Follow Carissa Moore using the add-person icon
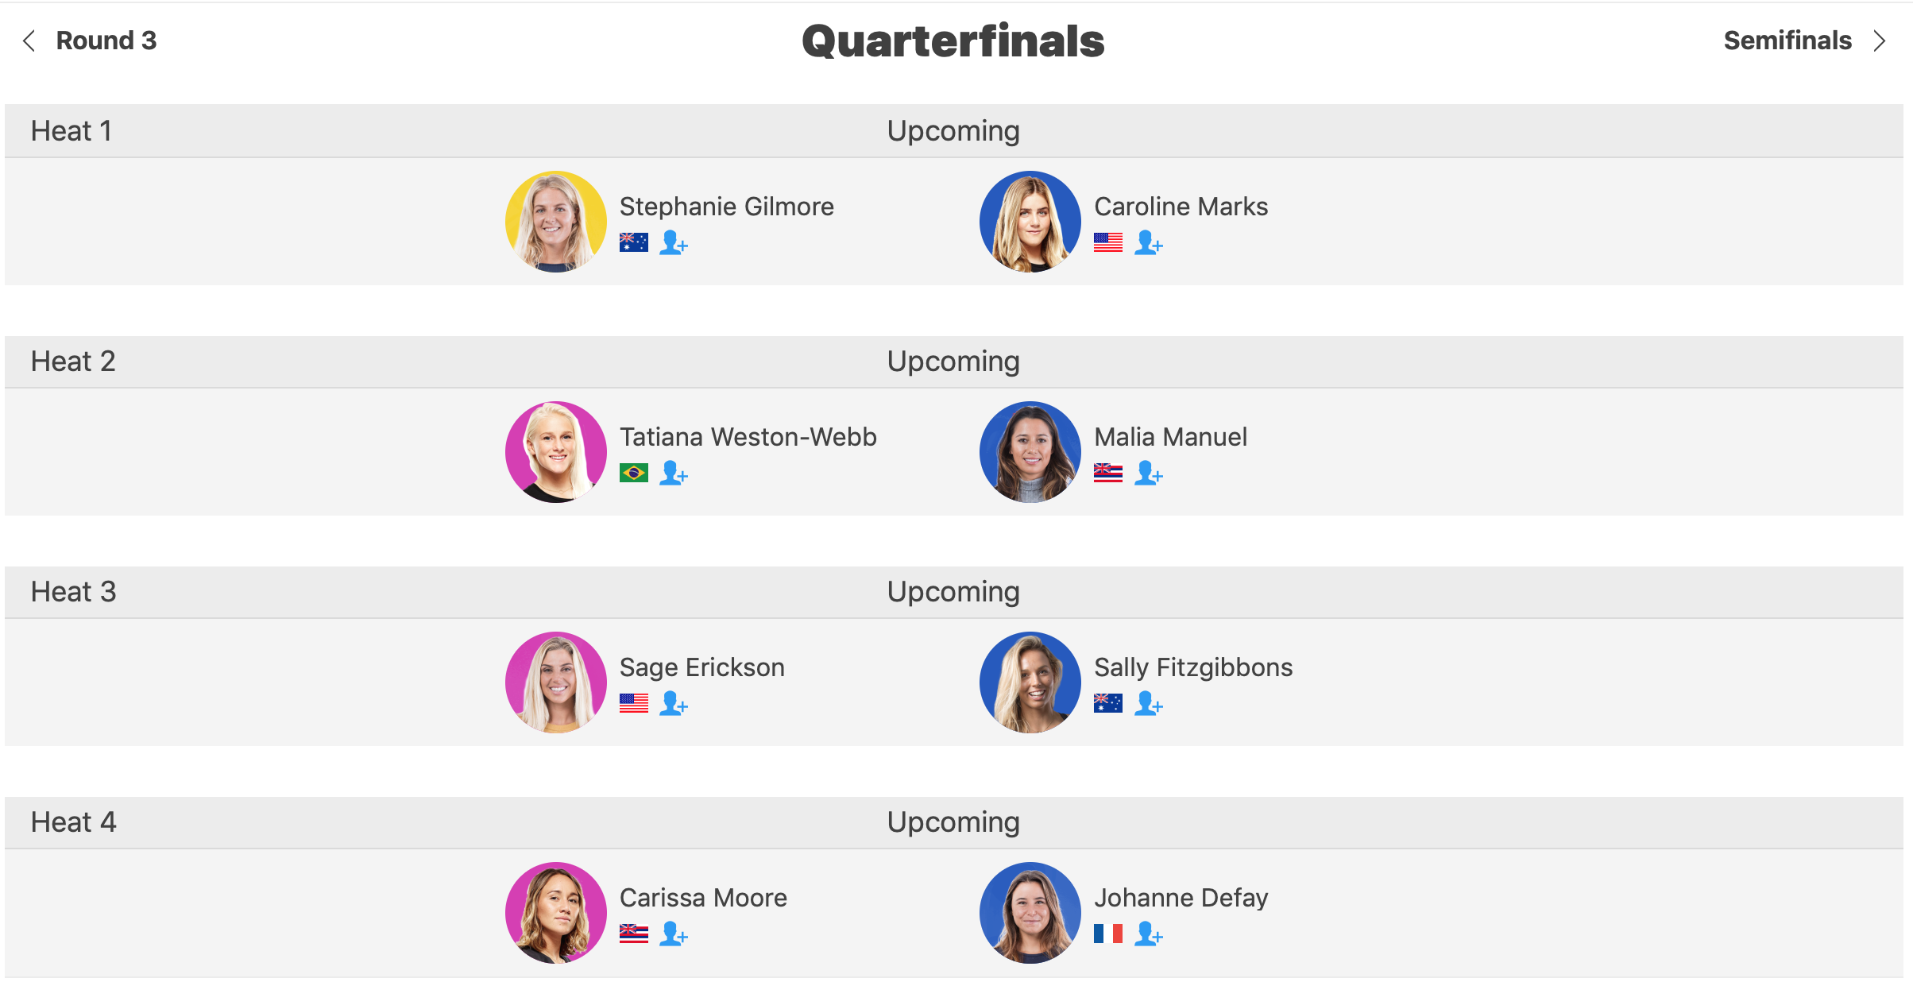Image resolution: width=1913 pixels, height=982 pixels. (x=674, y=934)
